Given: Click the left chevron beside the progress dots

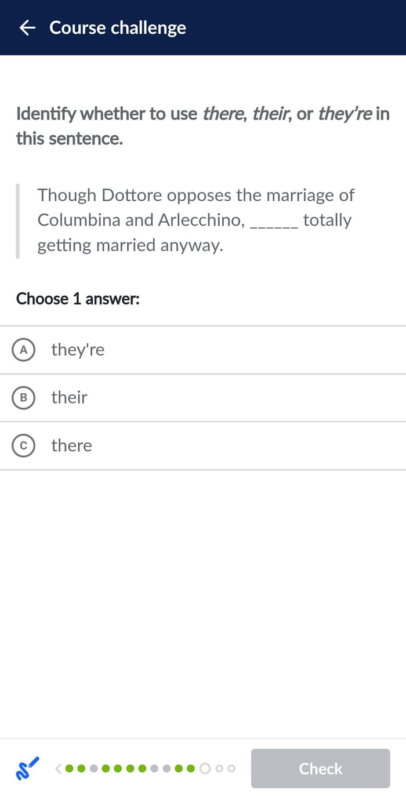Looking at the screenshot, I should [58, 768].
